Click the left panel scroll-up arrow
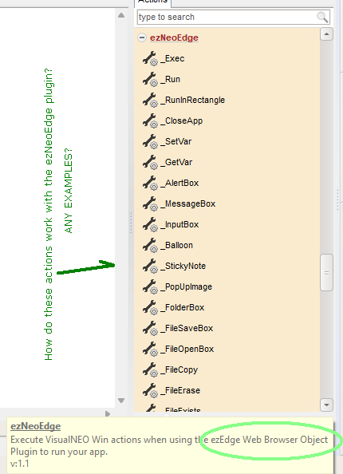The height and width of the screenshot is (474, 343). 121,15
